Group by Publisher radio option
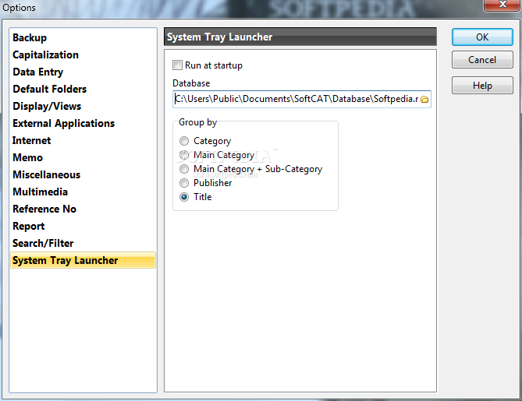The image size is (522, 401). tap(184, 183)
